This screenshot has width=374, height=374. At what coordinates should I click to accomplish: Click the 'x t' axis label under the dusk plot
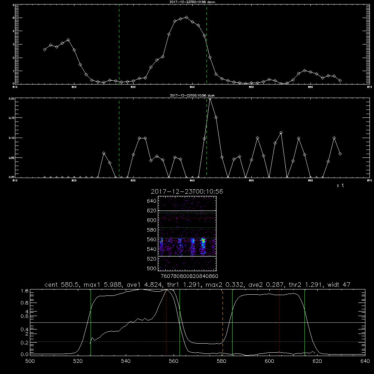(x=340, y=186)
